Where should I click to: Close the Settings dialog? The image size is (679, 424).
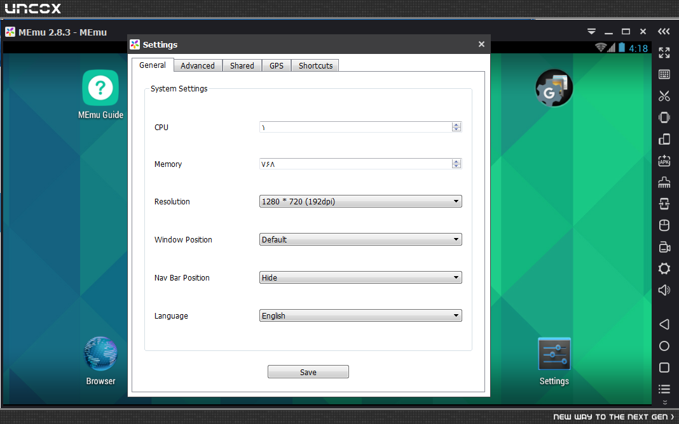point(481,44)
